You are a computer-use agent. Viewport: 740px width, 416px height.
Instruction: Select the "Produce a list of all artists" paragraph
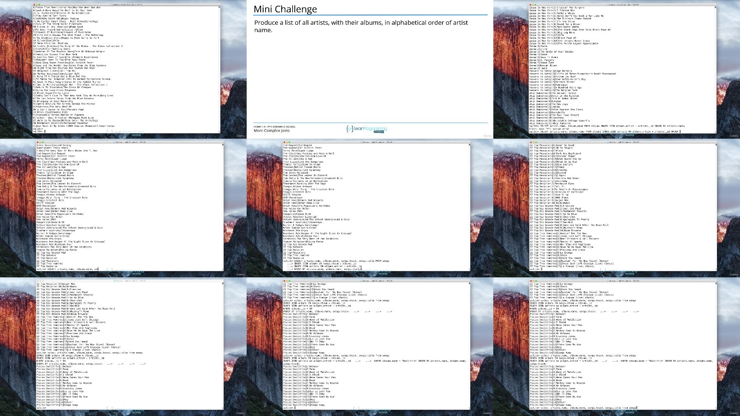361,26
